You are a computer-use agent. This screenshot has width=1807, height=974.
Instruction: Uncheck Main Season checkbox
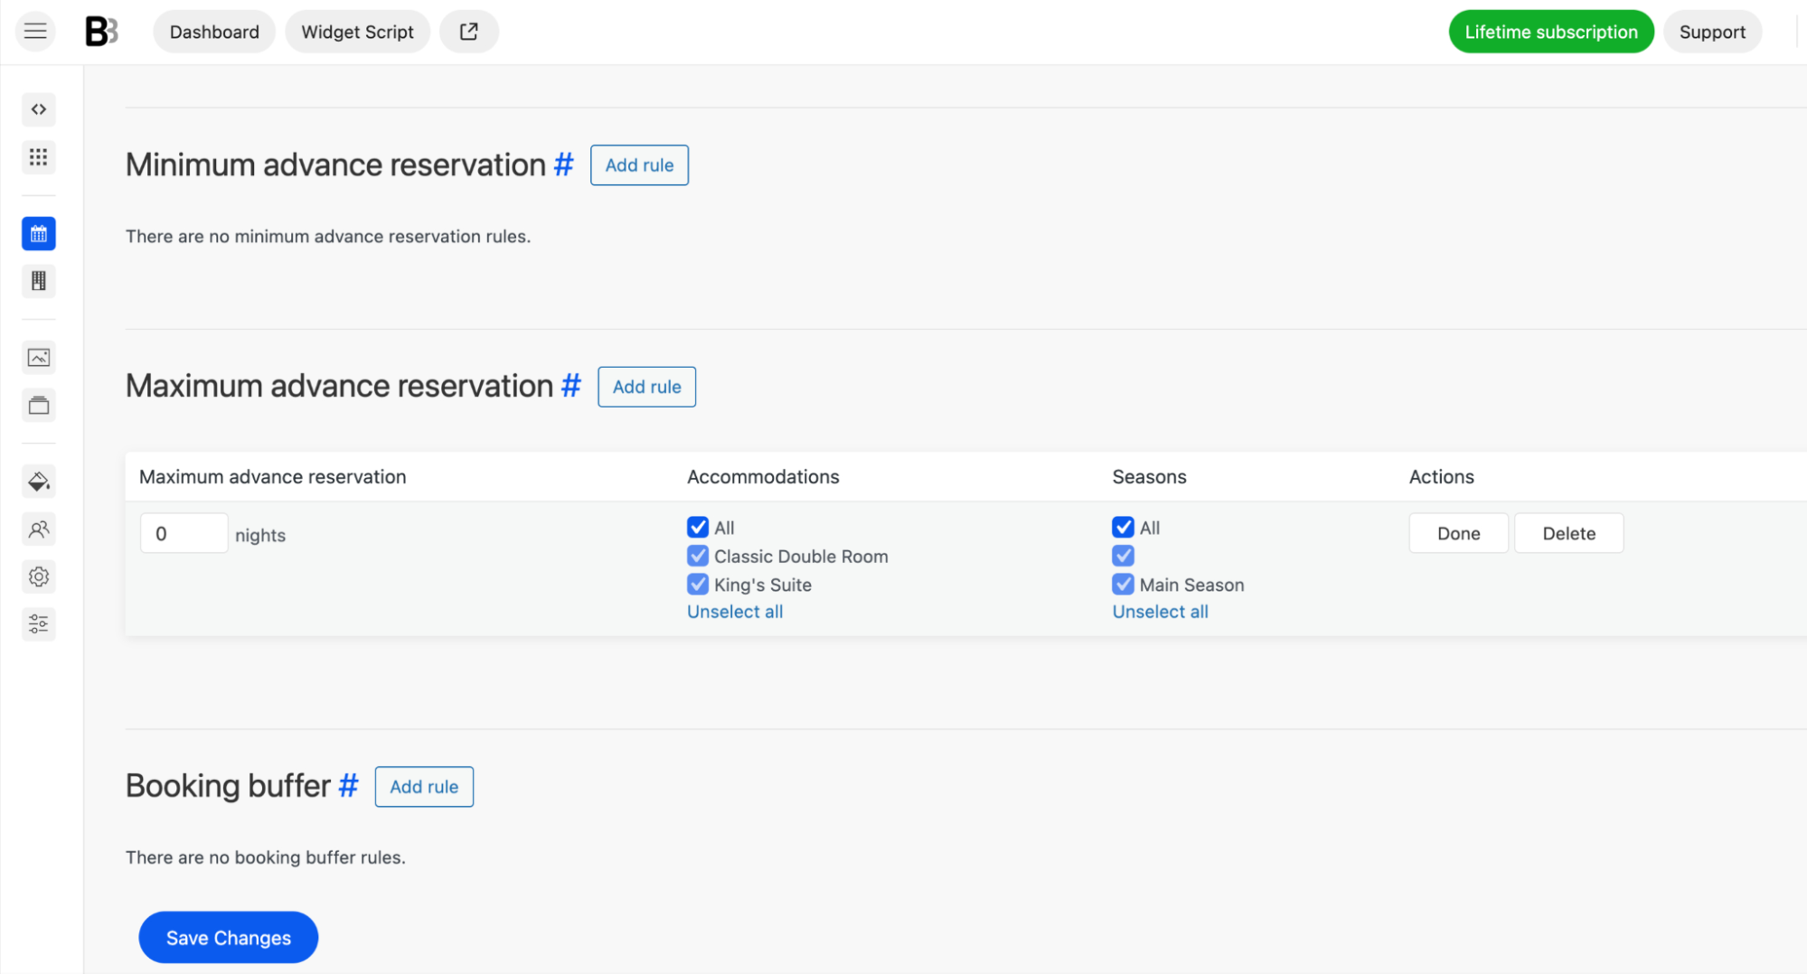point(1123,585)
